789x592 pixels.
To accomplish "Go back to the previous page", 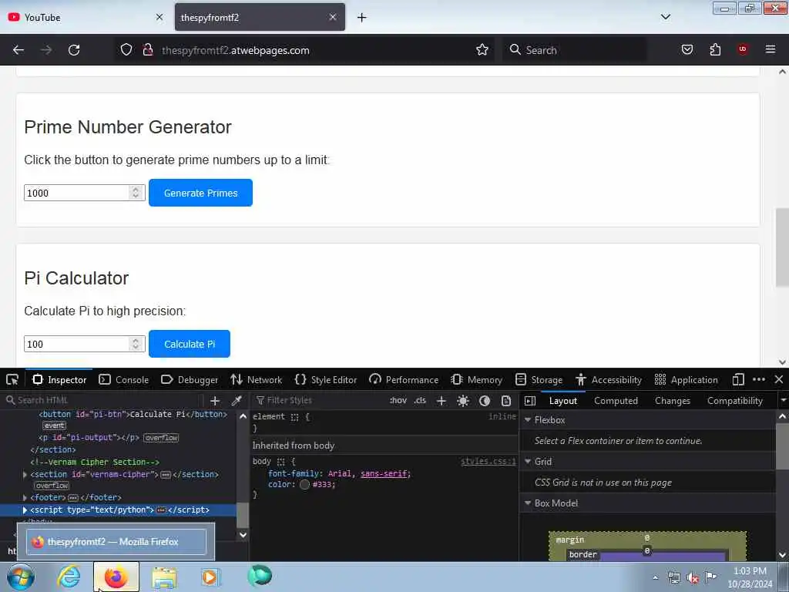I will (x=18, y=50).
